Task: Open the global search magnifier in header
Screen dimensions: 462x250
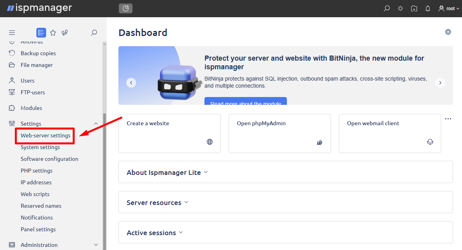Action: point(387,9)
